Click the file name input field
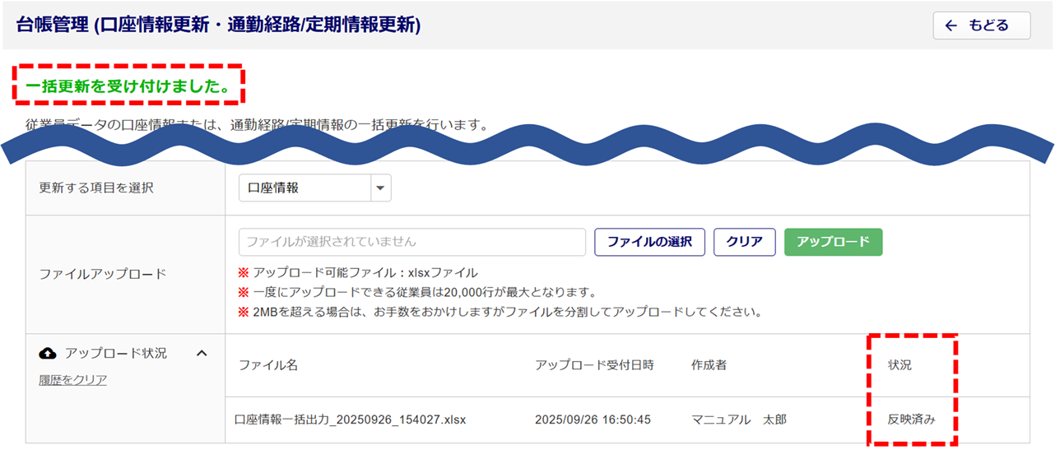Screen dimensions: 1055x459 point(411,242)
